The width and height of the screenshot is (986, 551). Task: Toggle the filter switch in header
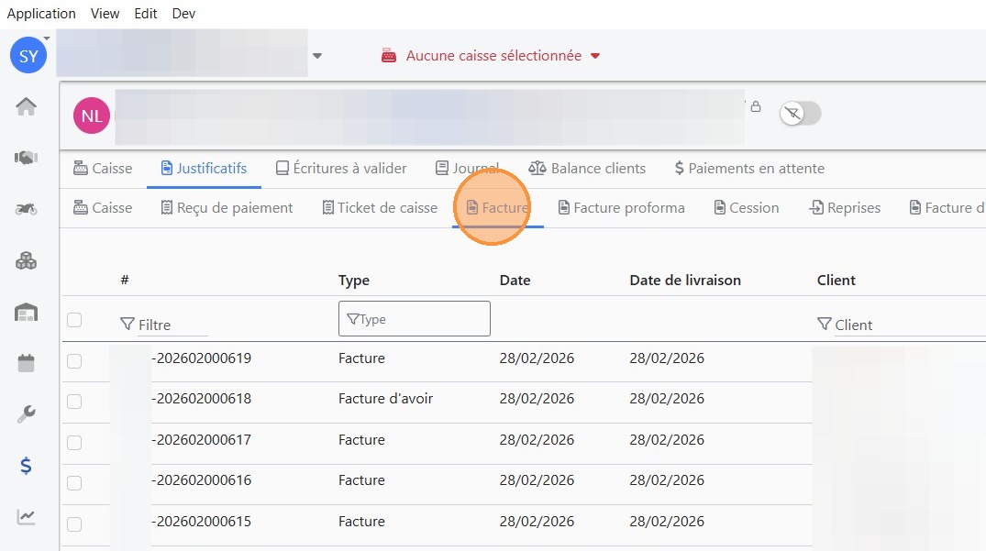coord(800,114)
